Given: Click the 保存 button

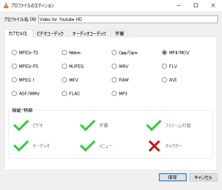Looking at the screenshot, I should coord(173,177).
